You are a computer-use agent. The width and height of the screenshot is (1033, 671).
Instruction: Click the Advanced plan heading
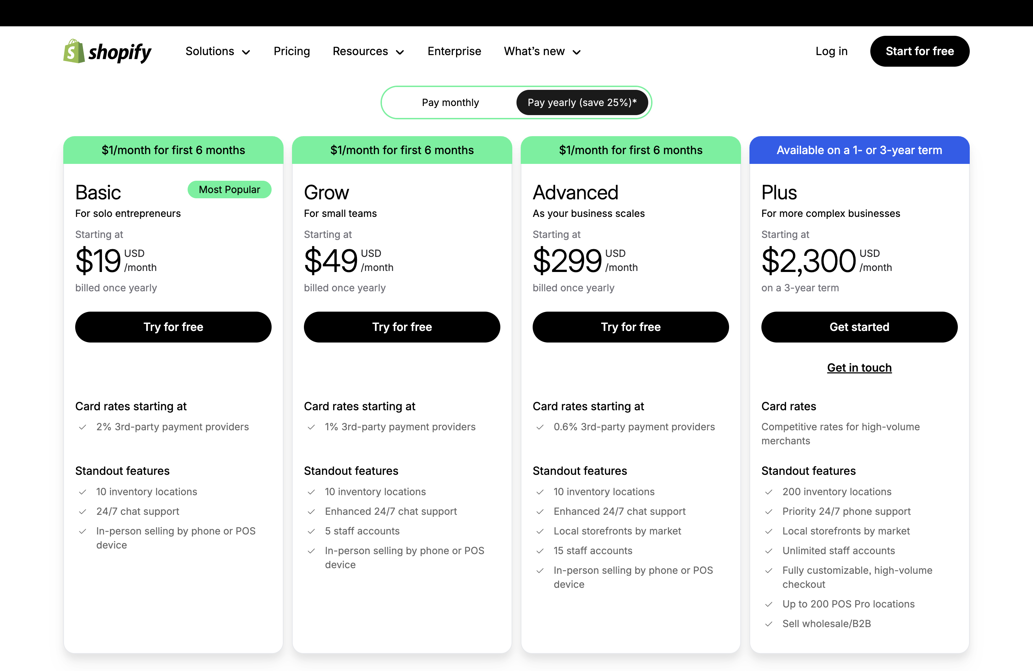576,192
